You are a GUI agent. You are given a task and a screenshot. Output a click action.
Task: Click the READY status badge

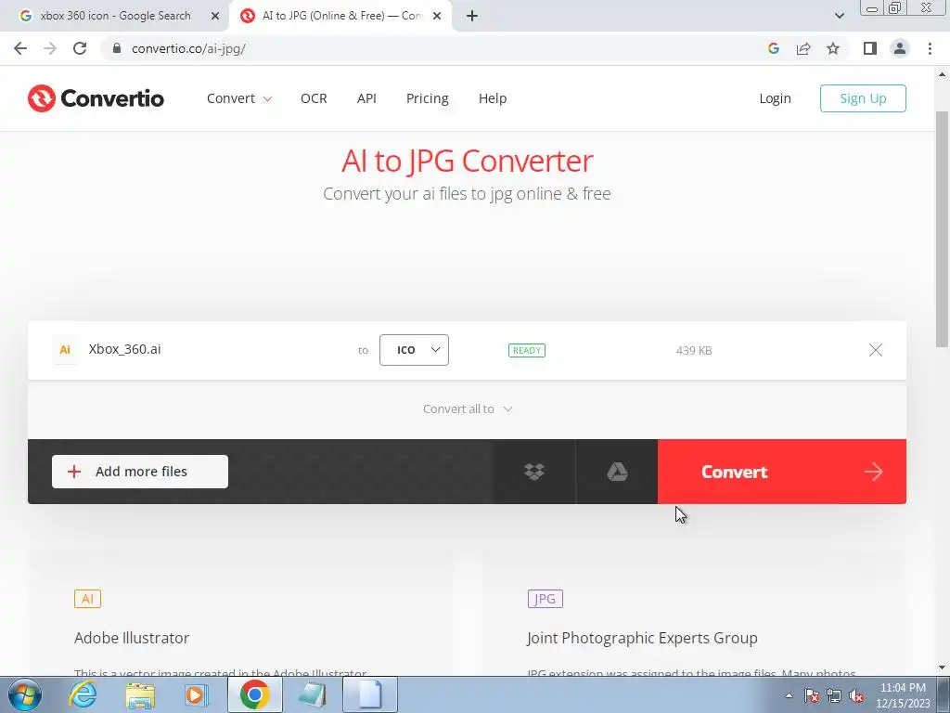[x=527, y=350]
